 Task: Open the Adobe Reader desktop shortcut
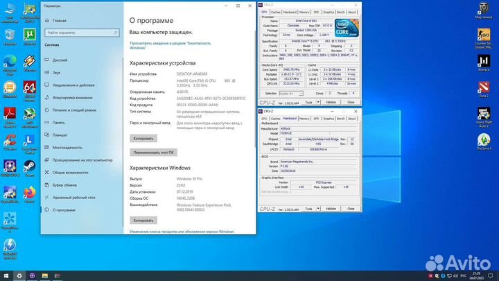(10, 117)
